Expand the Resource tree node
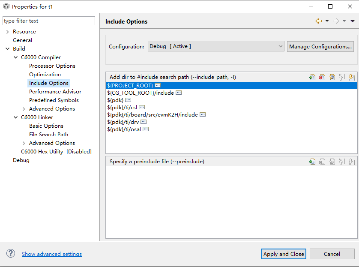The width and height of the screenshot is (359, 267). point(8,32)
